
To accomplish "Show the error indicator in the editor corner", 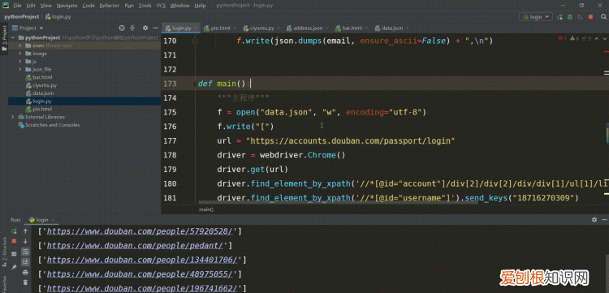I will coord(562,38).
